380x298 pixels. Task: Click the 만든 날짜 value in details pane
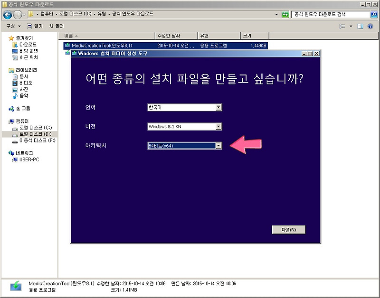click(x=214, y=283)
